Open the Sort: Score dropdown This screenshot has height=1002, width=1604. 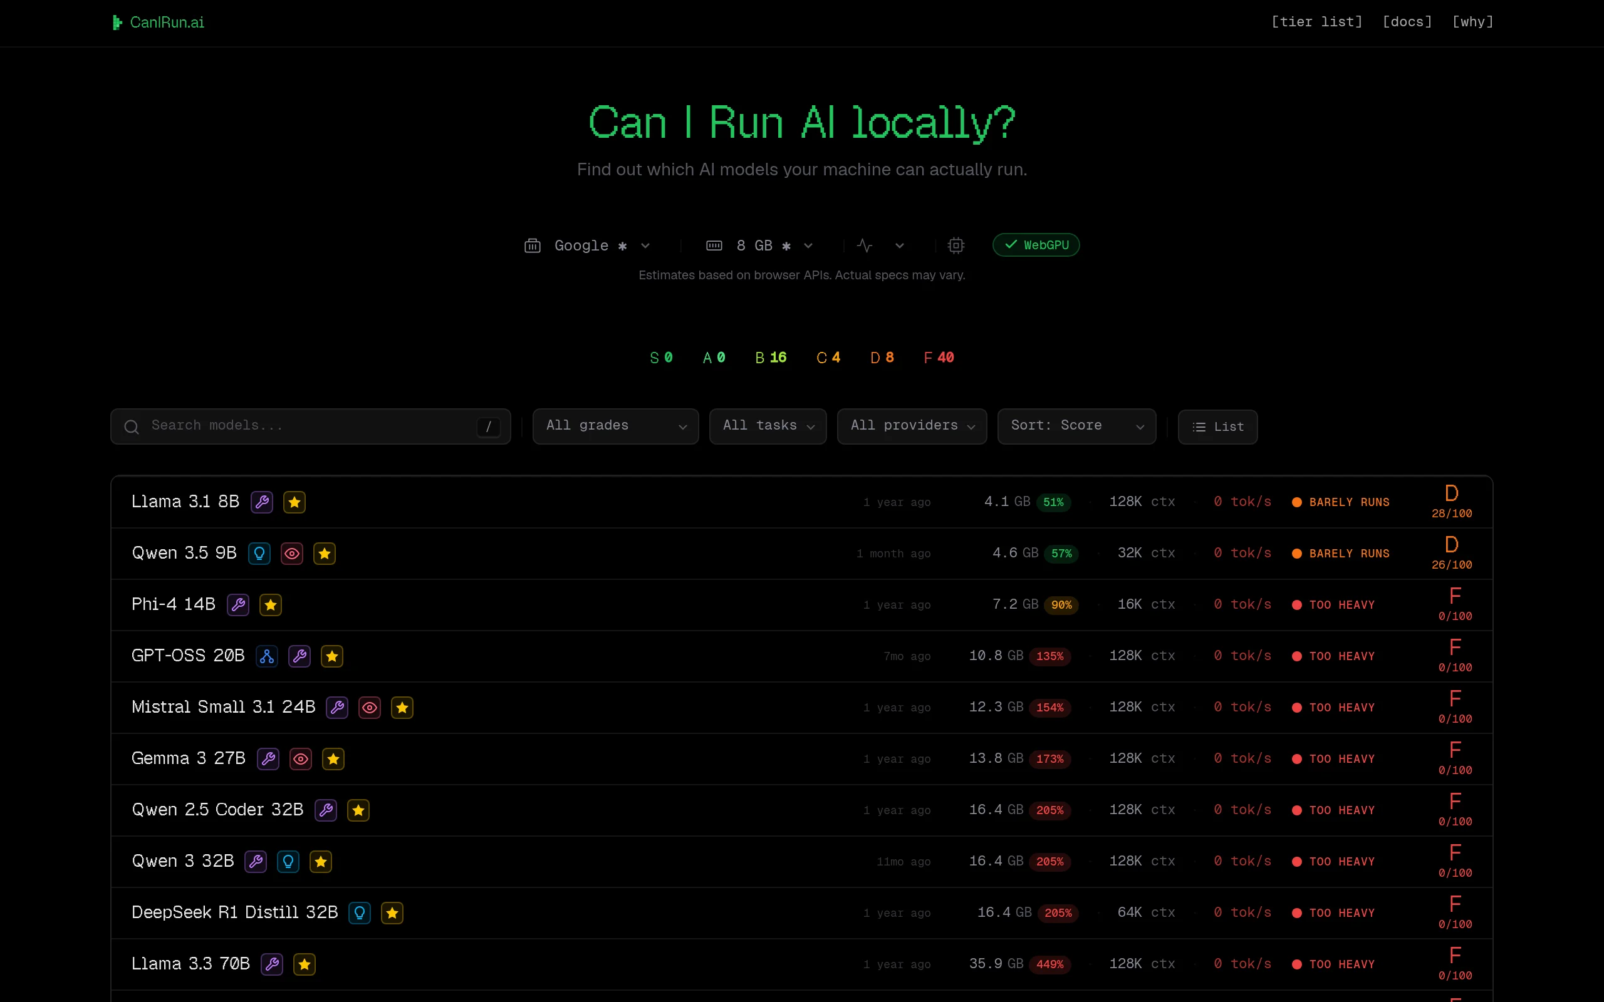[x=1076, y=426]
